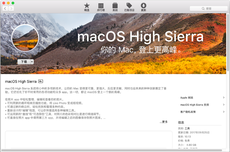Screen dimensions: 230x152
Task: Click the 搜索 search field
Action: tap(209, 8)
